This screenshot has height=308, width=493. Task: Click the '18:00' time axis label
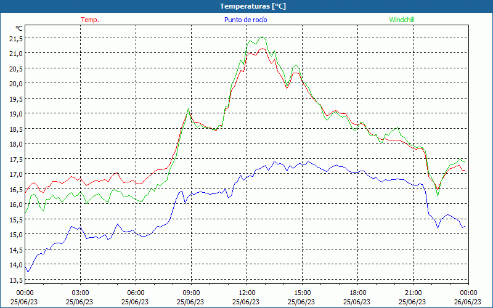358,293
